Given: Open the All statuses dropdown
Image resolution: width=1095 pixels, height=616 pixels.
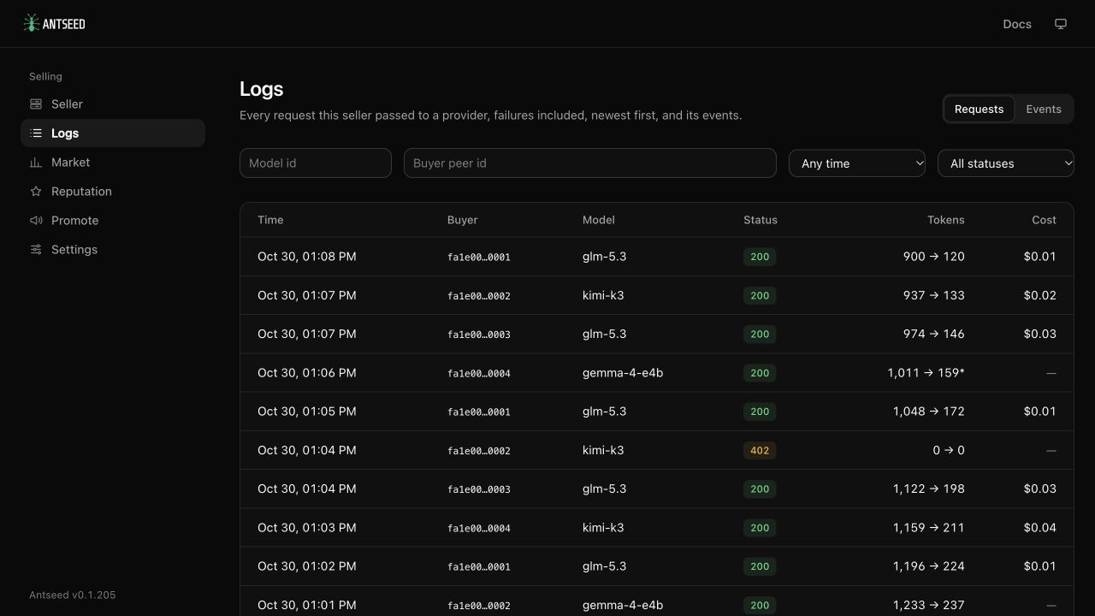Looking at the screenshot, I should 1006,163.
